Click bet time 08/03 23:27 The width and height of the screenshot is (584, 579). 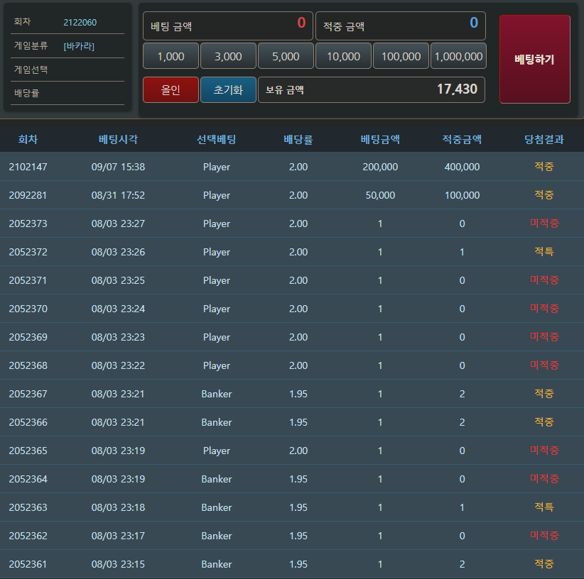click(x=118, y=224)
